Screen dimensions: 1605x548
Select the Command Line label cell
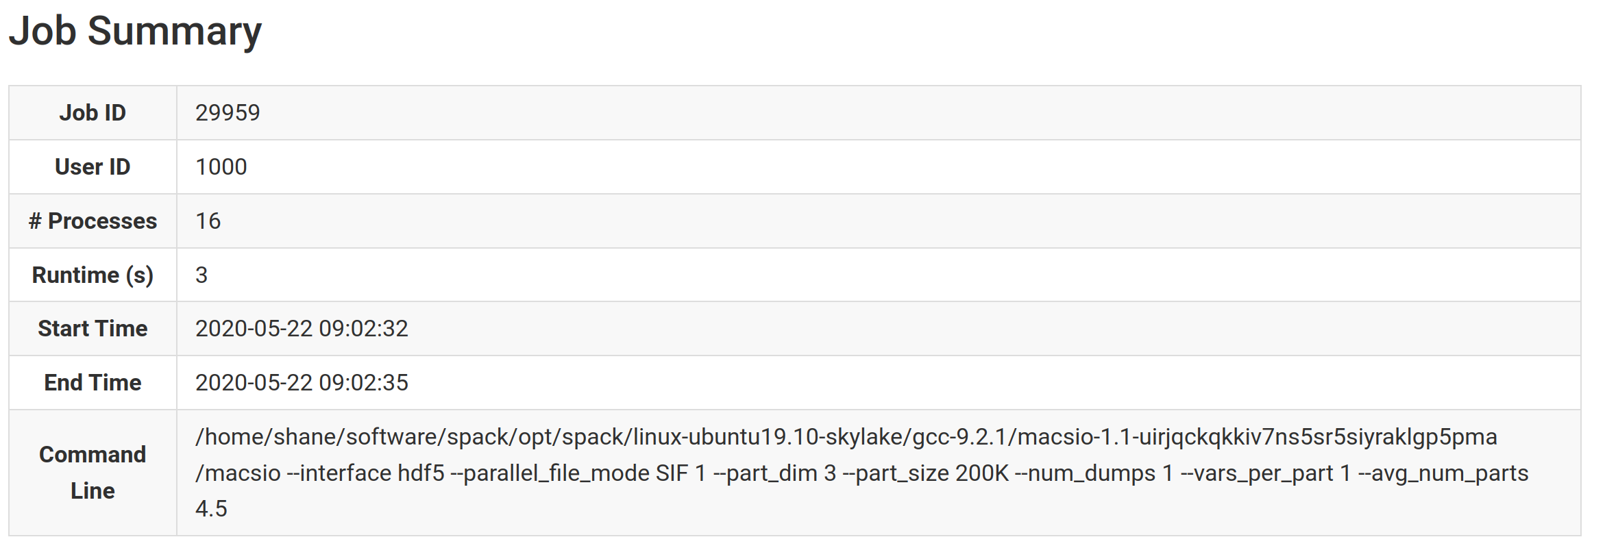click(x=93, y=473)
